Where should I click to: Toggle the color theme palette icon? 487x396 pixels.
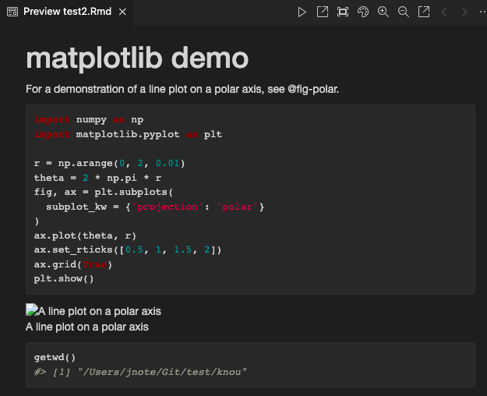(x=363, y=12)
